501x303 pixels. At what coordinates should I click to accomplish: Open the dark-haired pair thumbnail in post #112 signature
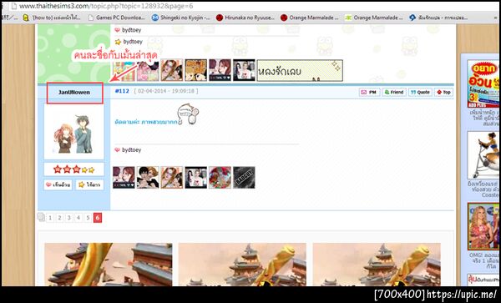point(148,177)
